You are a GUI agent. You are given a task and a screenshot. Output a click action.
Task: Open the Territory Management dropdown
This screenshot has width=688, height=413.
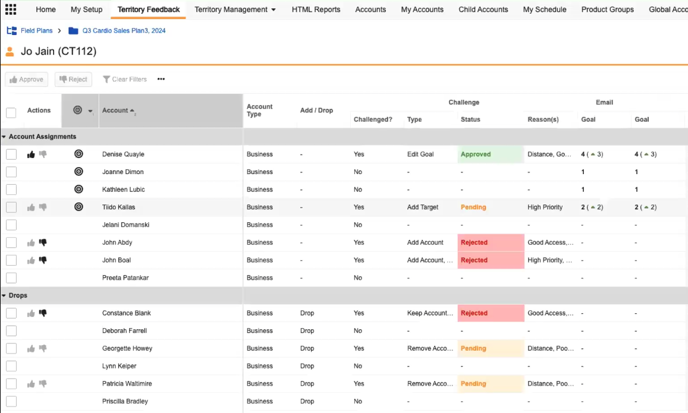(x=235, y=10)
